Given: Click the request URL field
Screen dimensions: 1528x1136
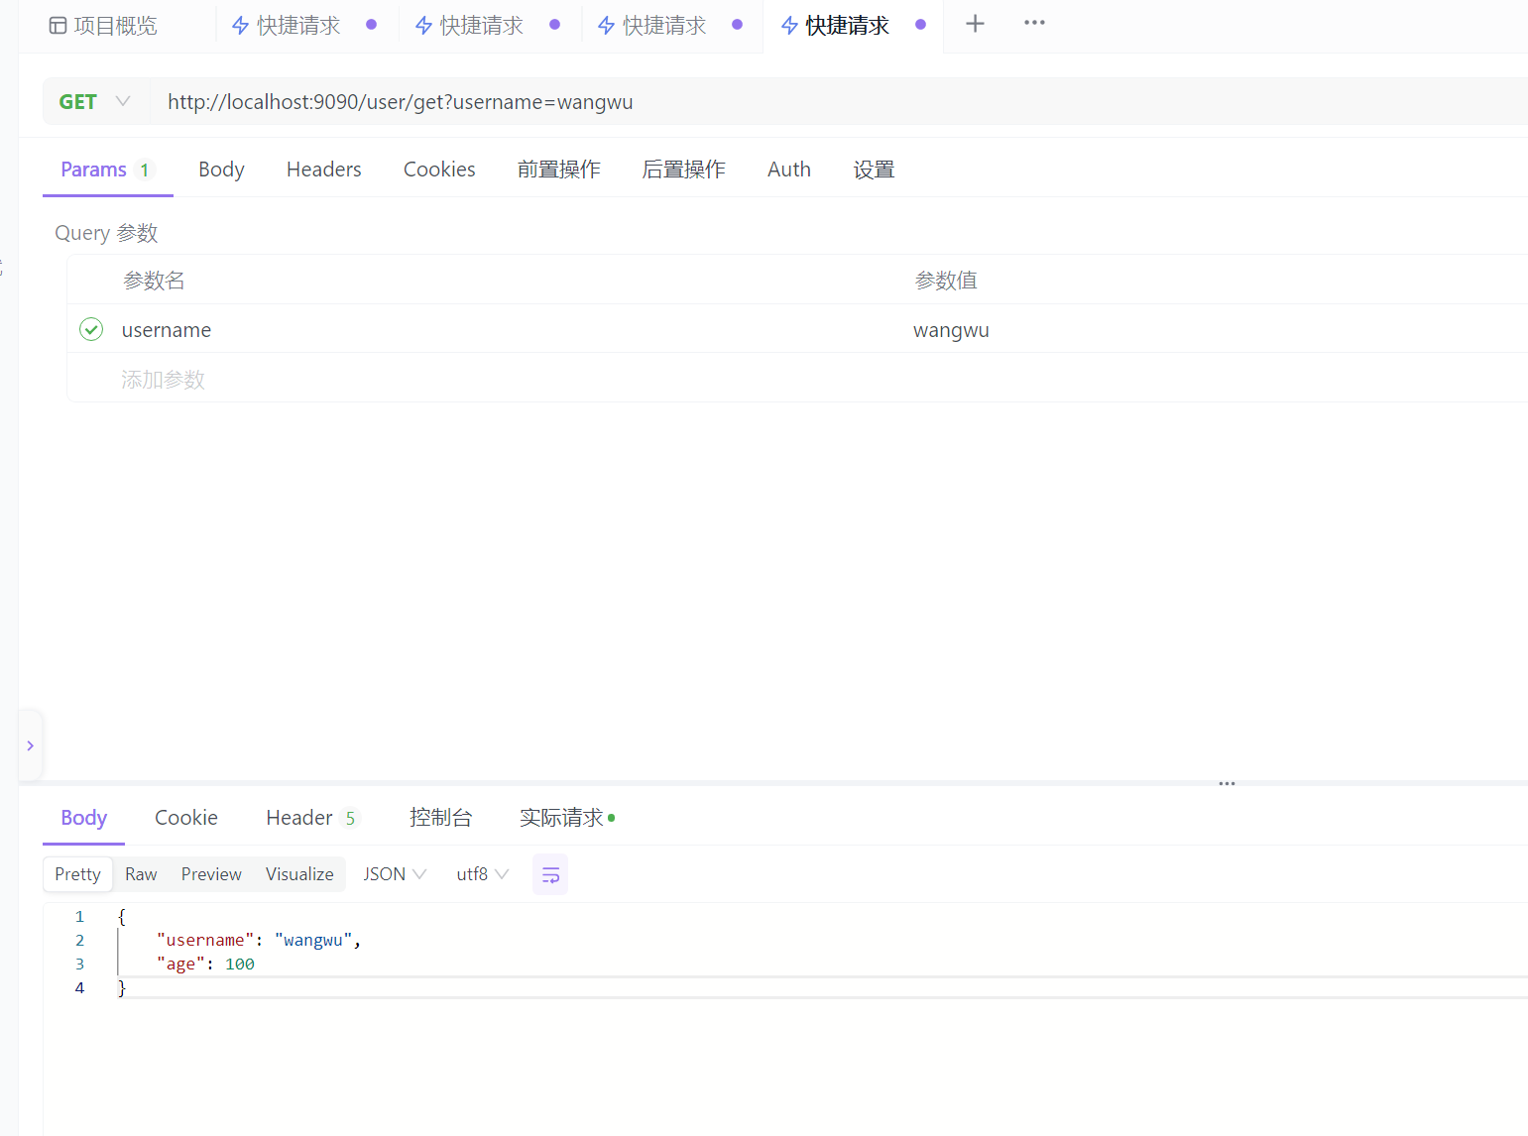Looking at the screenshot, I should (x=838, y=102).
